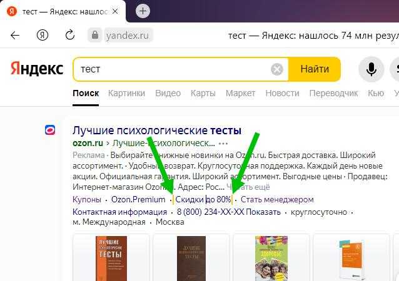
Task: Click the Найти search button
Action: pos(315,69)
